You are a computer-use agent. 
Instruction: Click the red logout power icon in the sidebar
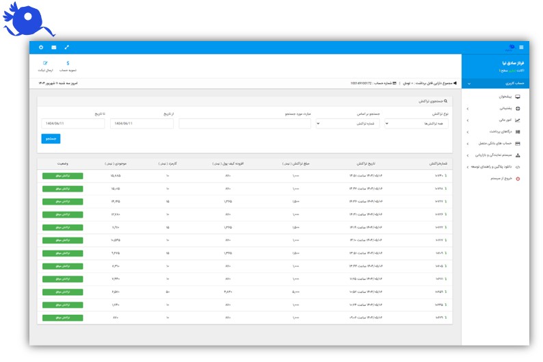click(x=518, y=178)
